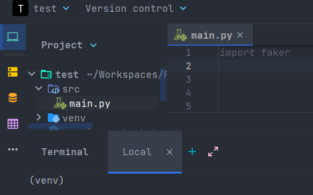
Task: Select the test root project row
Action: tap(97, 75)
